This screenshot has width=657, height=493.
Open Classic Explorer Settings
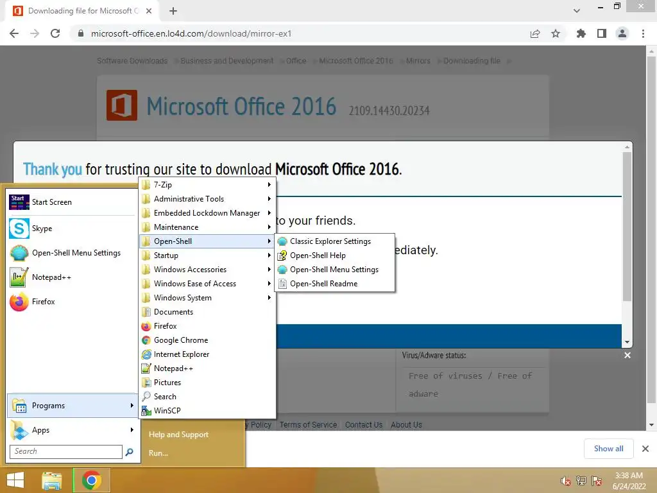coord(335,241)
